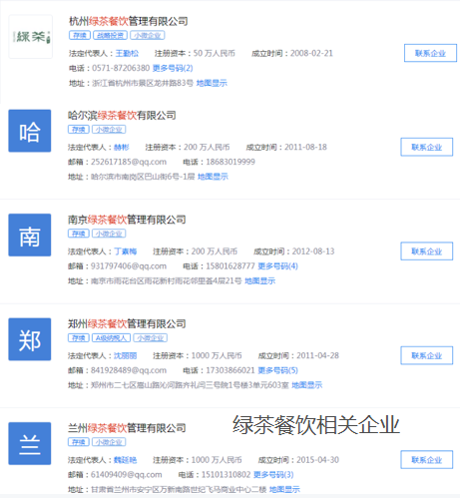
Task: Select phone number 17303866021
Action: (230, 370)
